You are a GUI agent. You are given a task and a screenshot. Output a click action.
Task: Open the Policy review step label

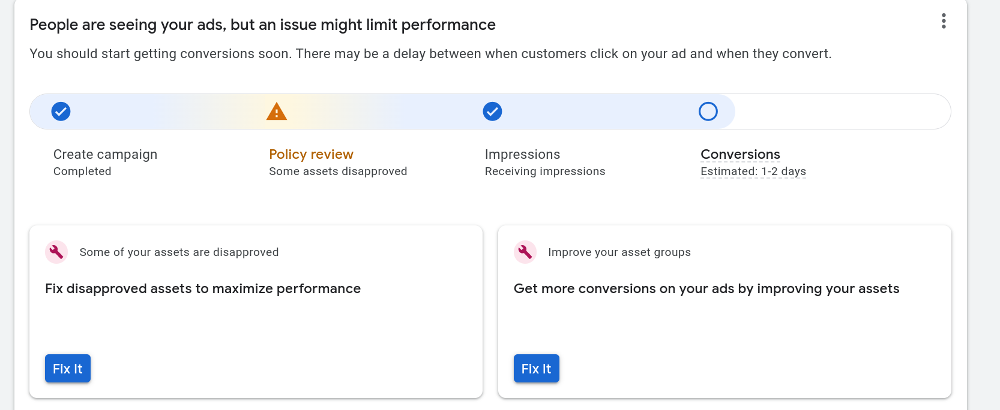[x=311, y=155]
